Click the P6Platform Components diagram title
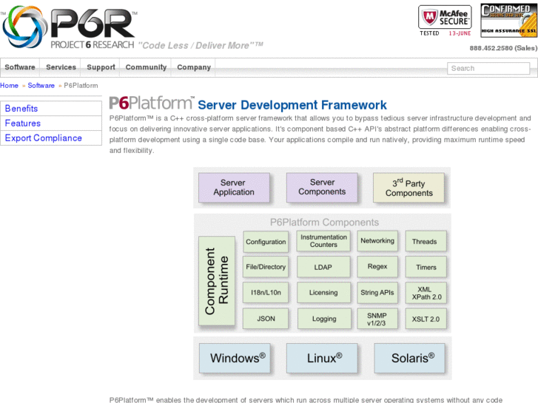 click(324, 223)
